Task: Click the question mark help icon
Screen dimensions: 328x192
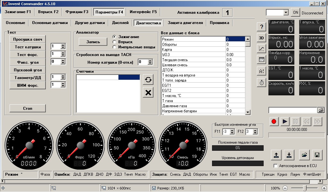Action: pos(261,27)
